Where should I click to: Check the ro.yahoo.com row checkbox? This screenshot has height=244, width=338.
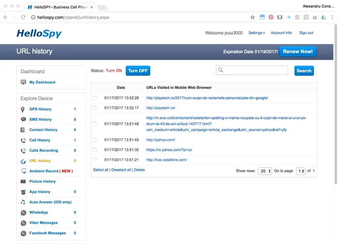(95, 149)
